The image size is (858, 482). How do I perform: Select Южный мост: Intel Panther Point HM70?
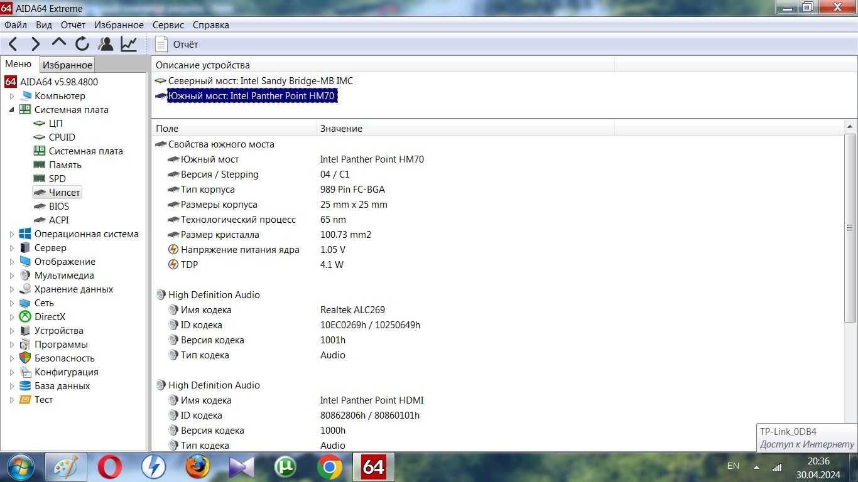point(252,96)
